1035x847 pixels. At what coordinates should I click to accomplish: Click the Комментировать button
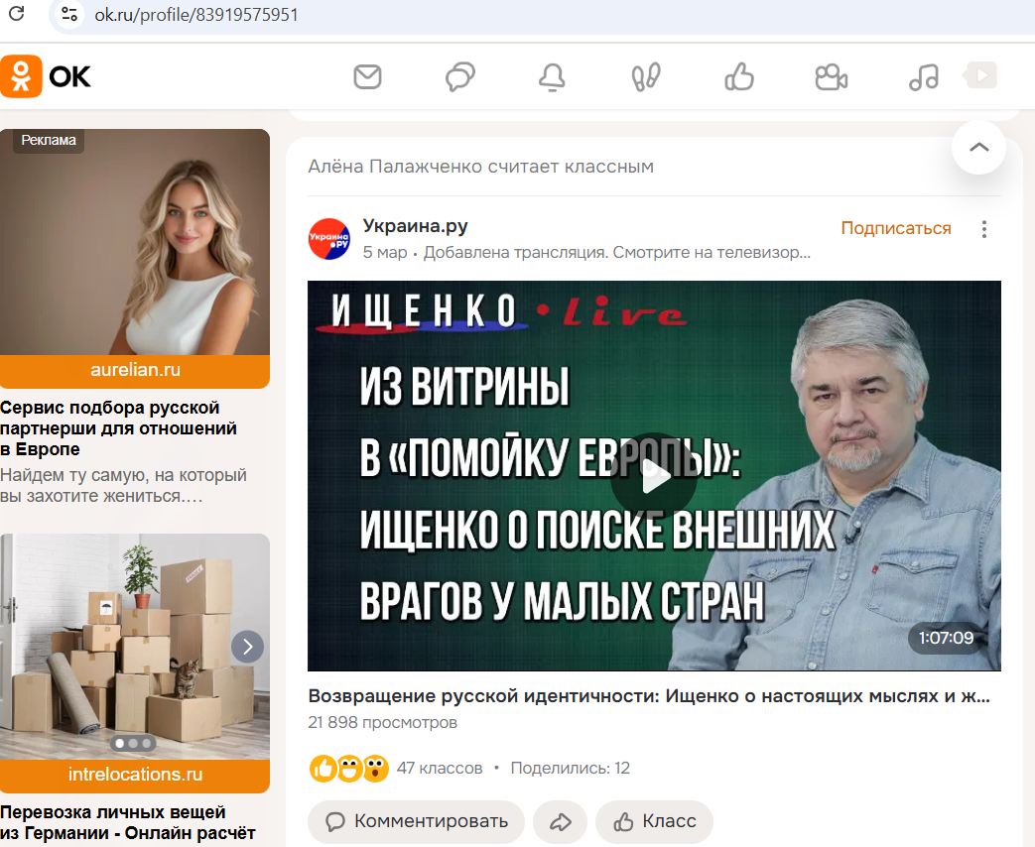(416, 821)
